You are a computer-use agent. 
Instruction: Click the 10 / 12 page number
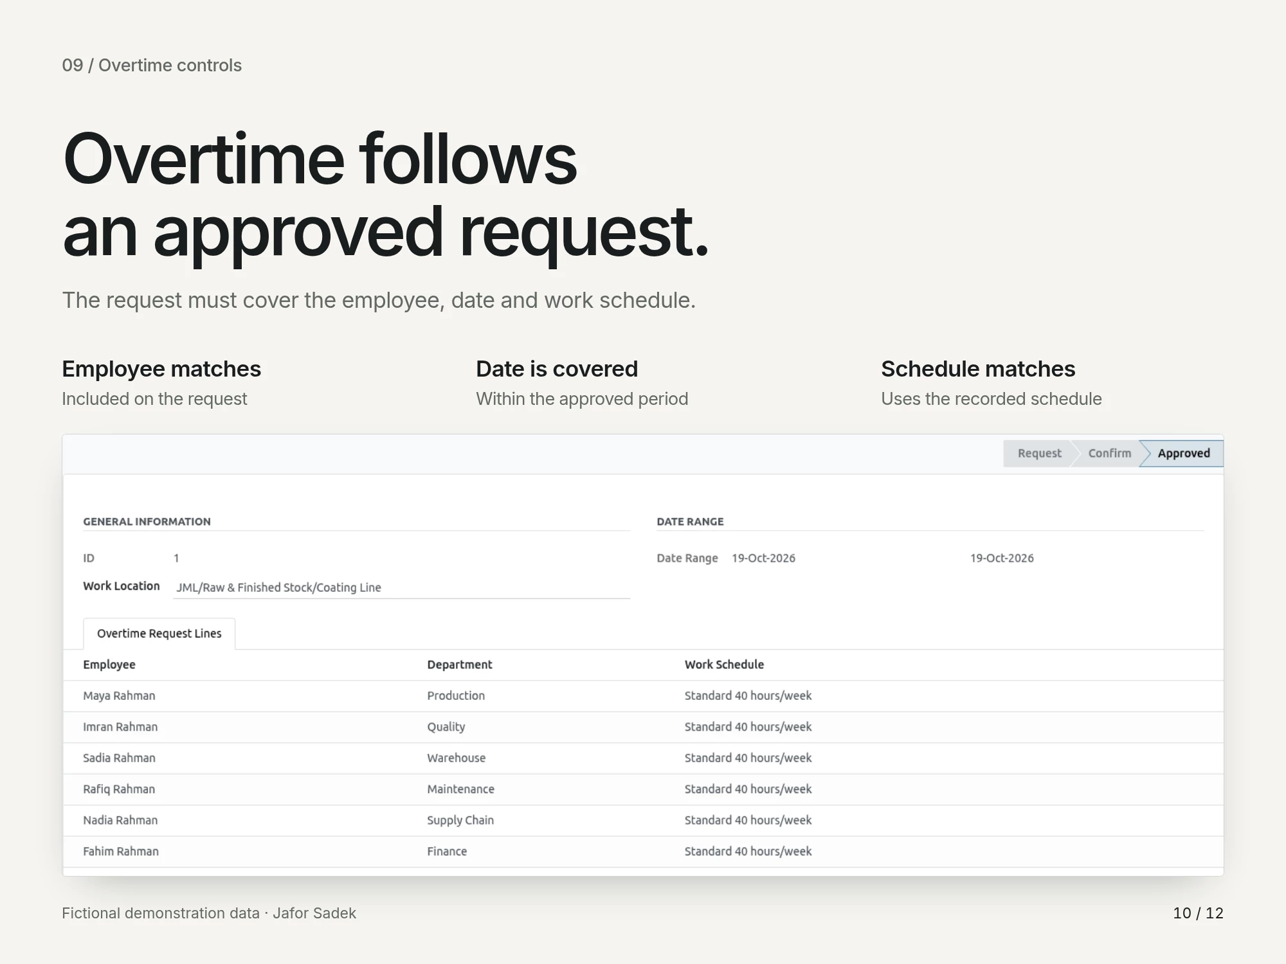(x=1198, y=913)
